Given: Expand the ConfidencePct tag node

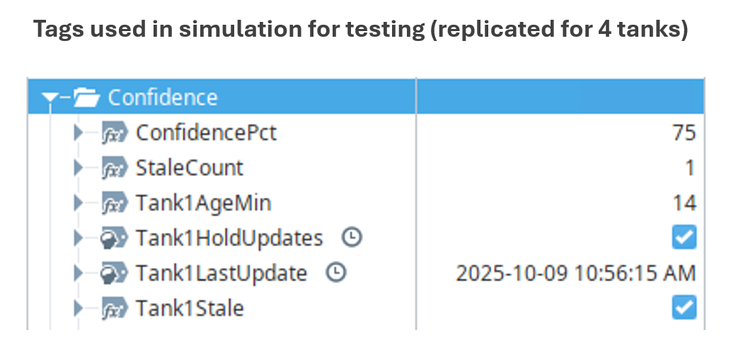Looking at the screenshot, I should click(79, 132).
